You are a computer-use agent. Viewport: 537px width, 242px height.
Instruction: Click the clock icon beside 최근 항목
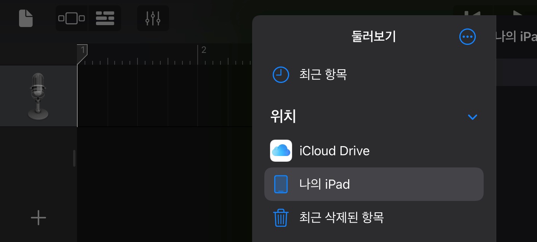point(281,75)
